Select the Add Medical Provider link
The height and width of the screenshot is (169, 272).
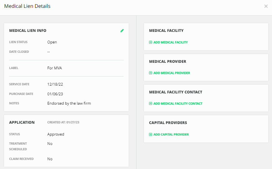(171, 73)
